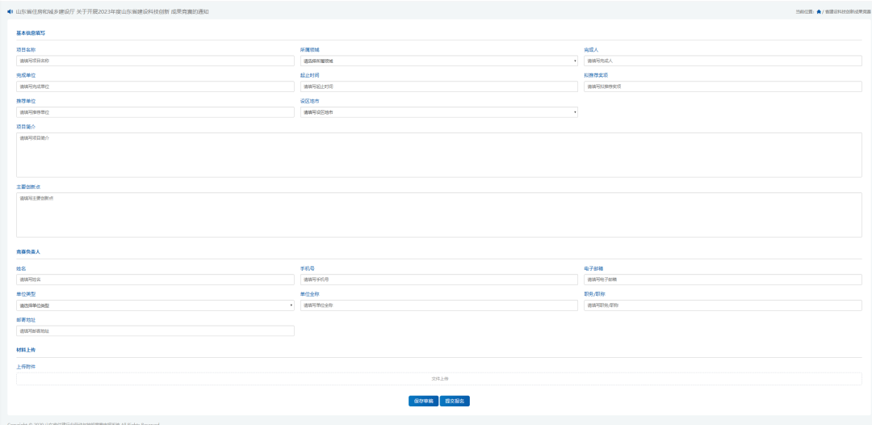Select the 完成单位 input box

click(155, 86)
